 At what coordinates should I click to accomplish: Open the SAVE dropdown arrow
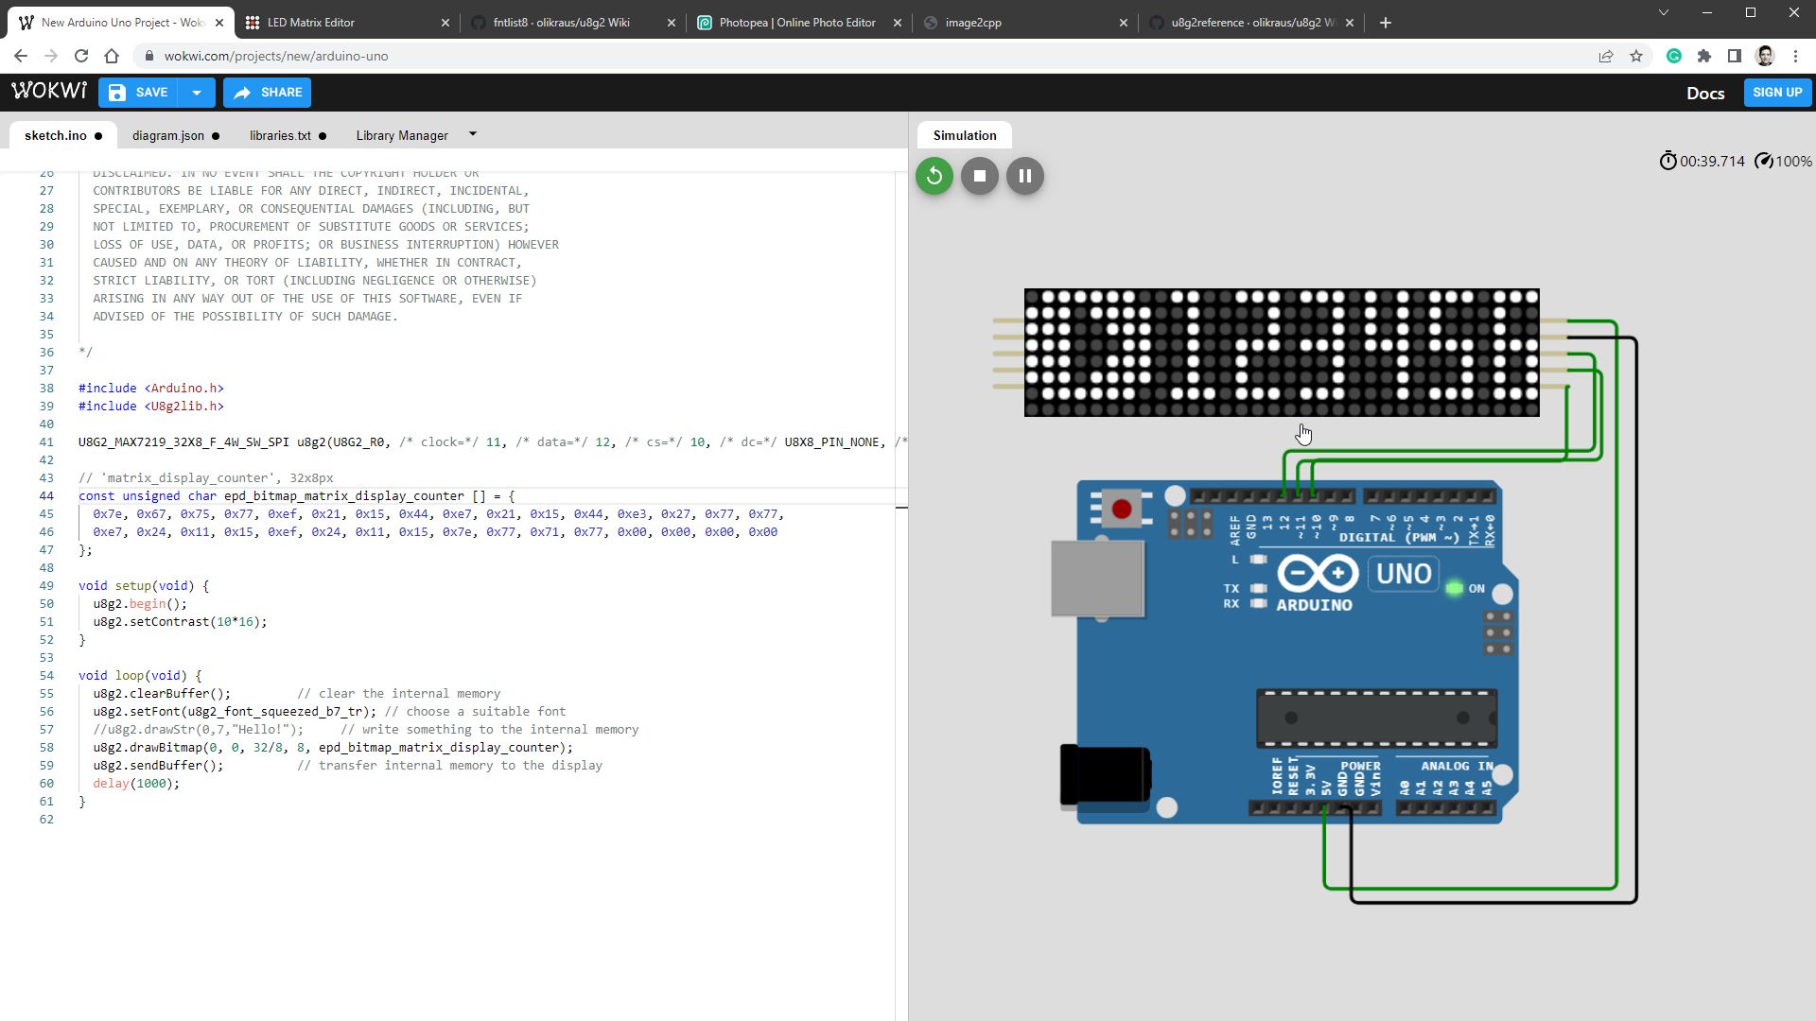[197, 92]
